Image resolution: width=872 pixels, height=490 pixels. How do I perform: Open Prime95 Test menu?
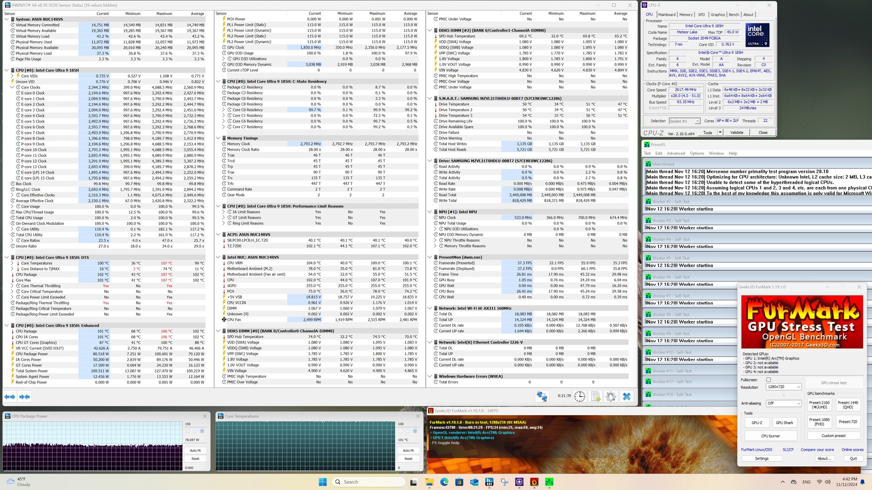point(647,153)
